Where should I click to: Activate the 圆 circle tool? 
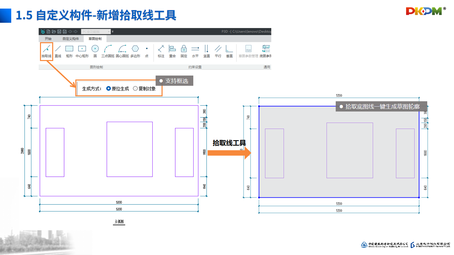click(95, 51)
